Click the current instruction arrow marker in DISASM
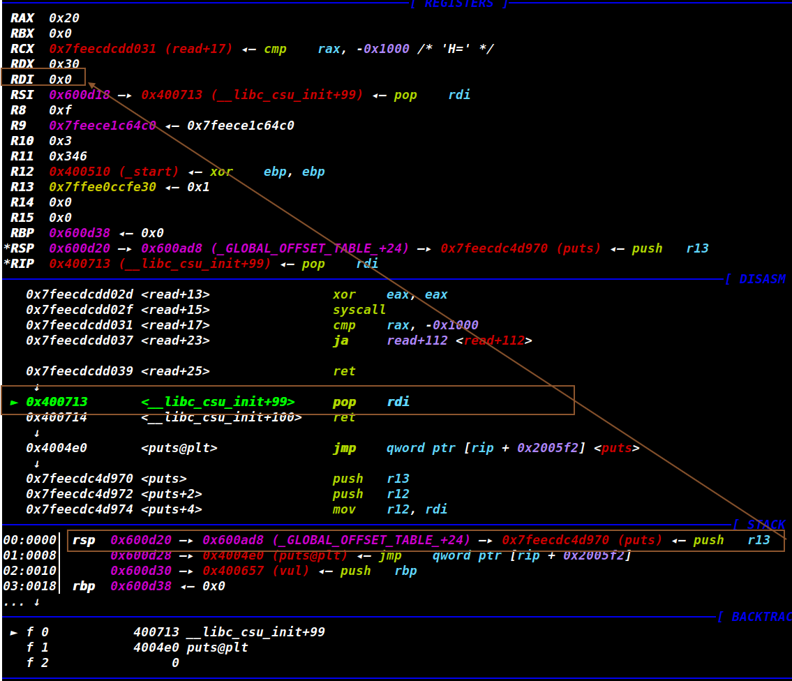The height and width of the screenshot is (681, 792). point(15,402)
